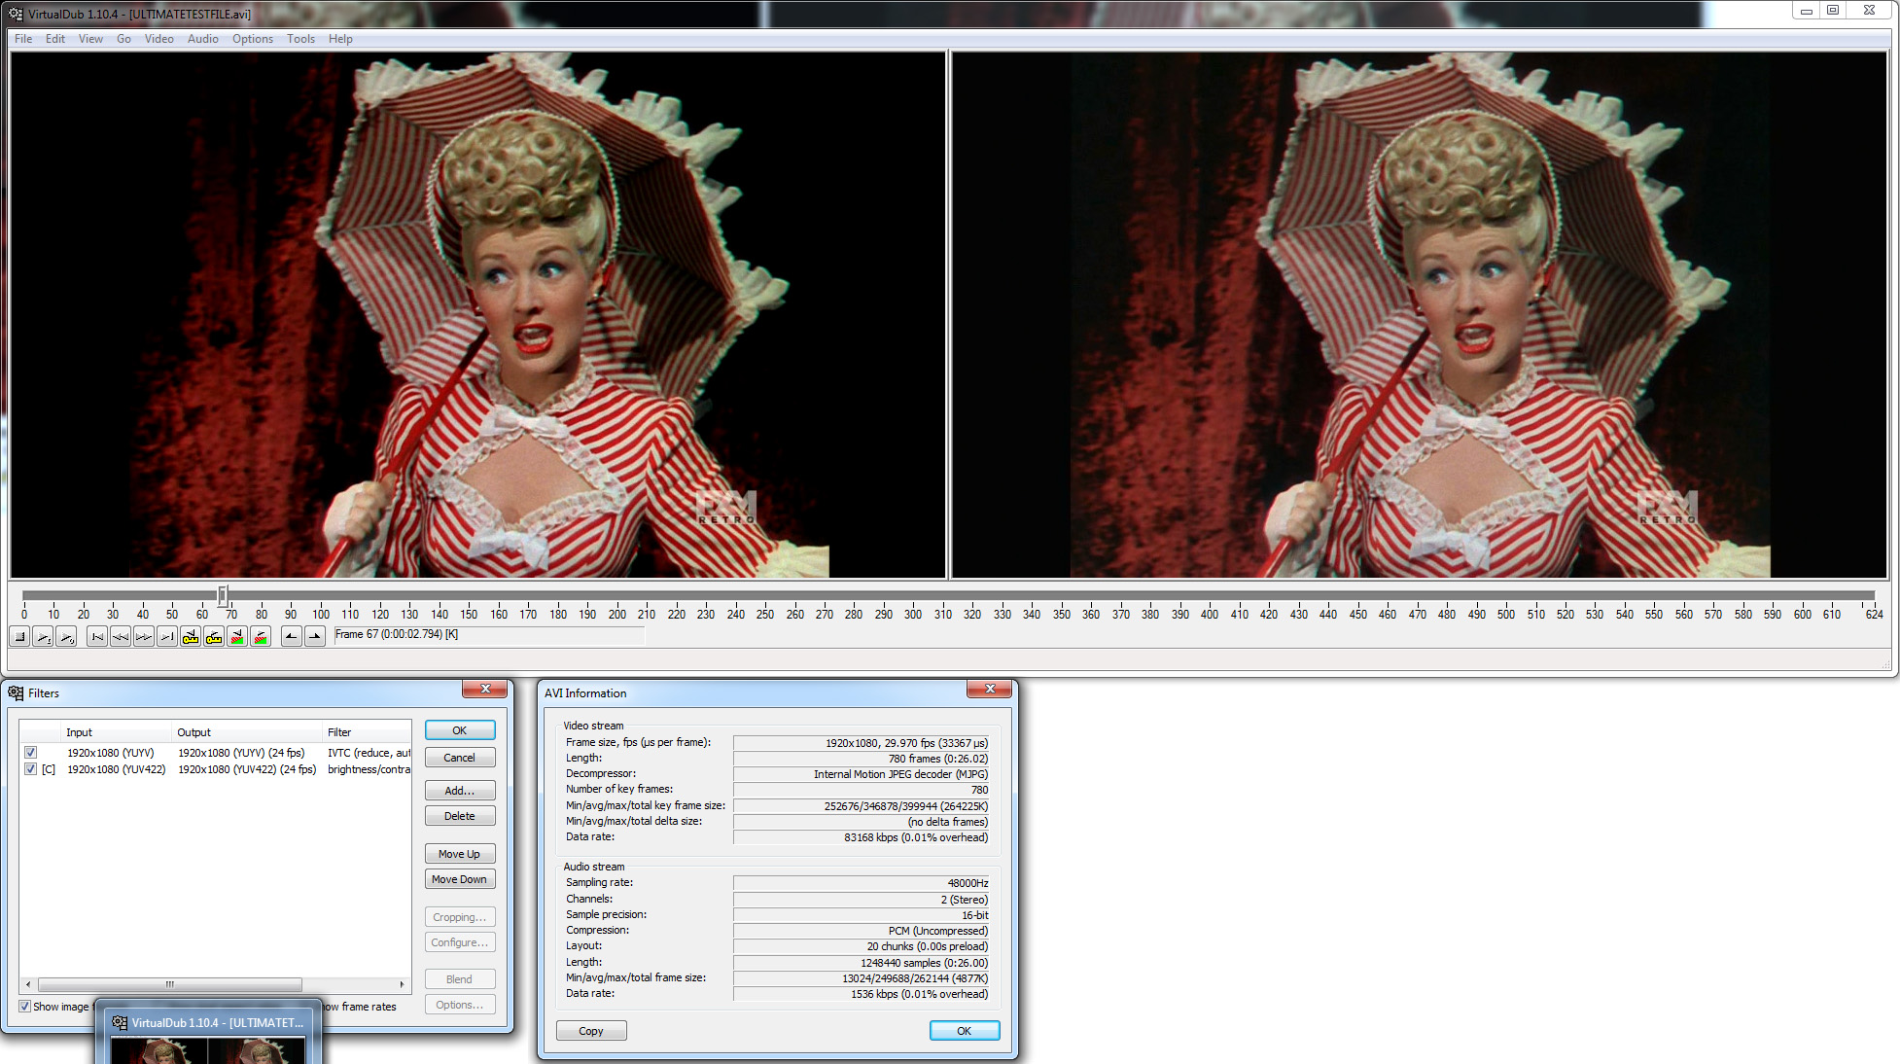Open the Video menu
This screenshot has width=1900, height=1064.
158,39
